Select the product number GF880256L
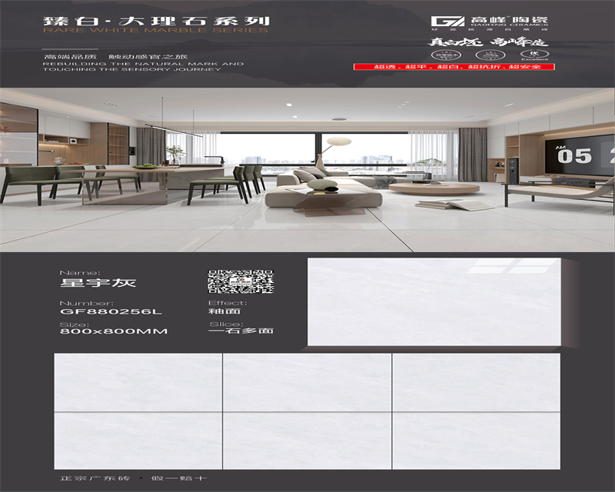 pos(111,311)
